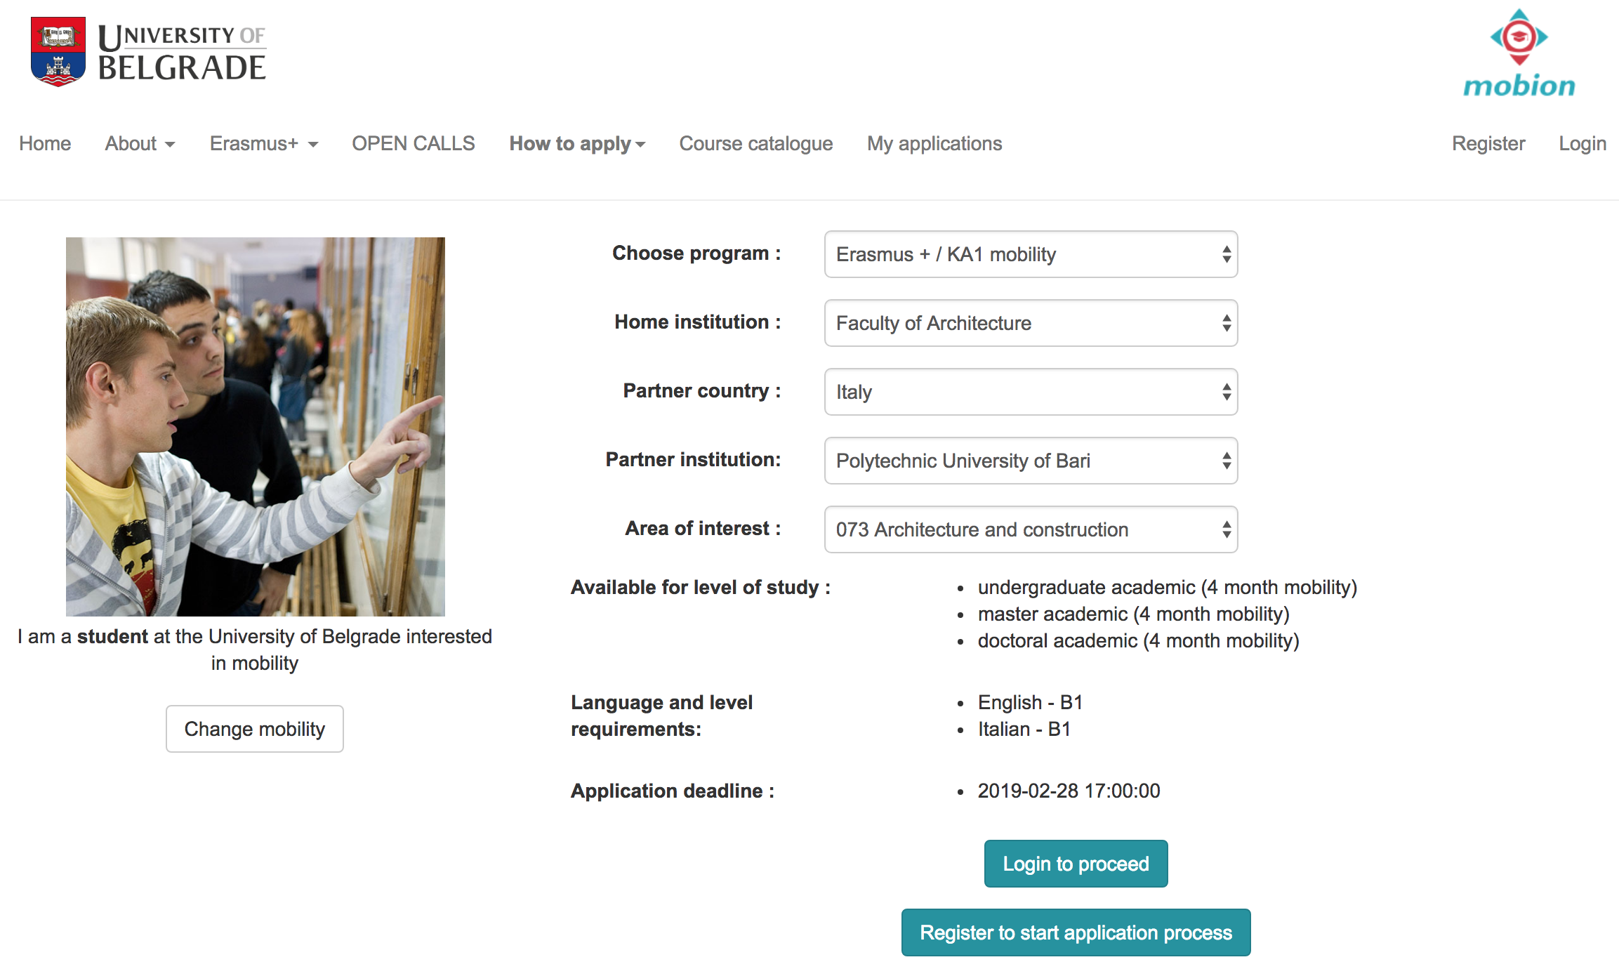Open the Home institution dropdown
The height and width of the screenshot is (969, 1619).
1031,323
